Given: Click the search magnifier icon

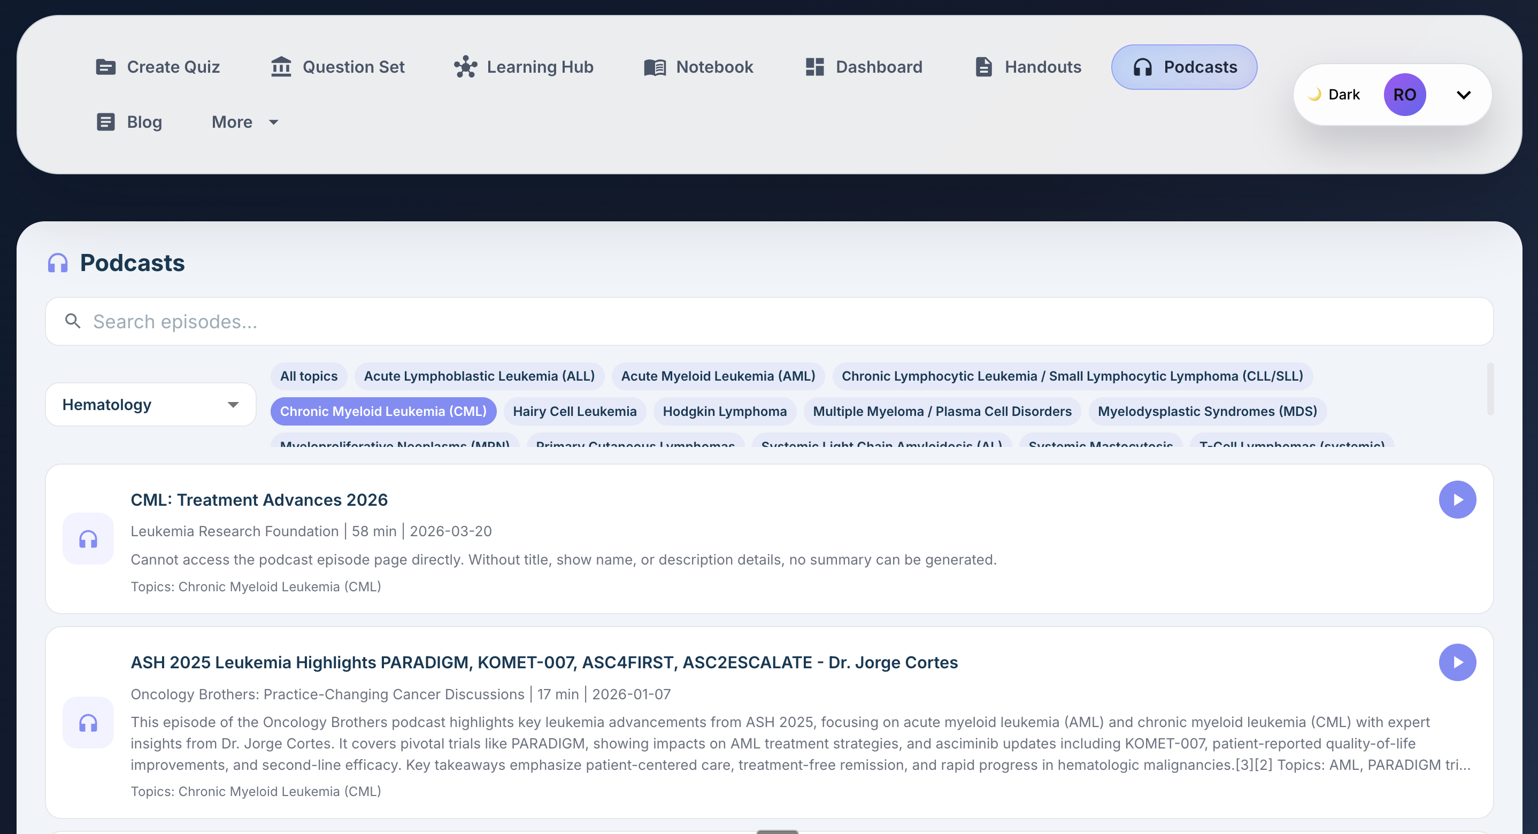Looking at the screenshot, I should 73,321.
